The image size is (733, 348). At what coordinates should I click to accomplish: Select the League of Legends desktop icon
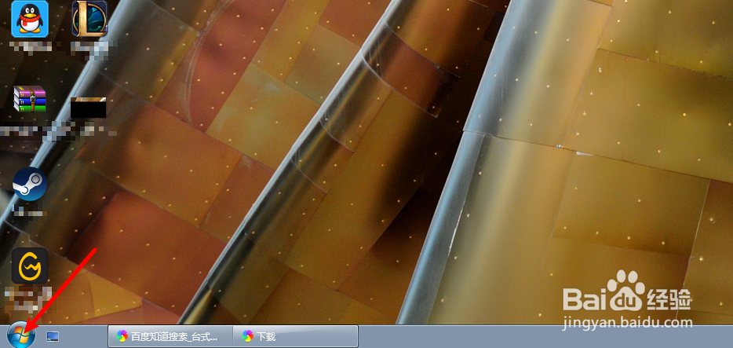coord(89,19)
